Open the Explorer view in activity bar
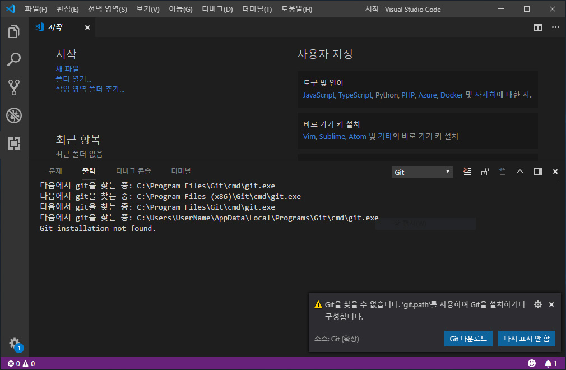Viewport: 566px width, 370px height. 13,32
